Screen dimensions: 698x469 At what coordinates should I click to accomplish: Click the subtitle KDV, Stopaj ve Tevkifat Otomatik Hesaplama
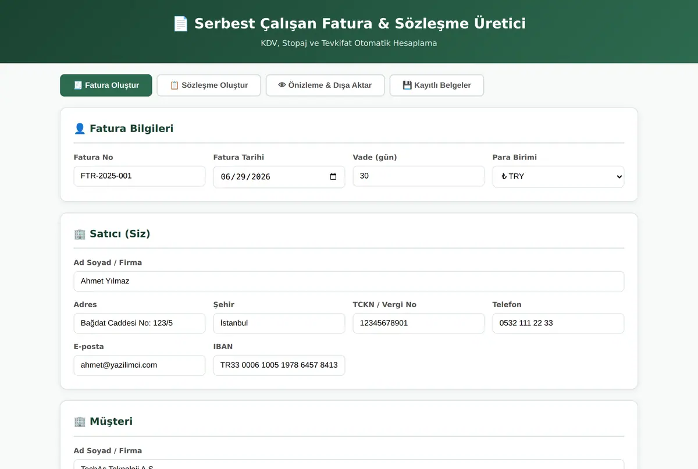[x=349, y=43]
